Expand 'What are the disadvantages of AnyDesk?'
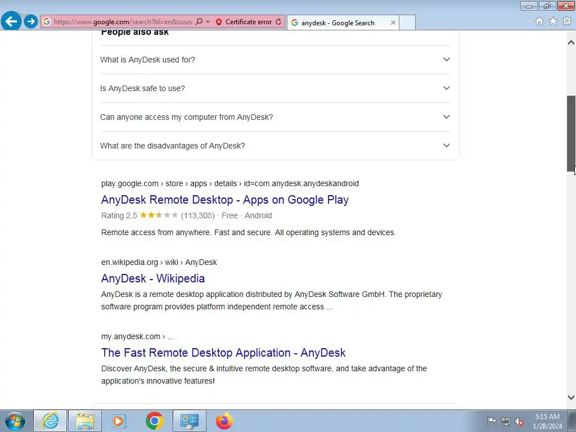The image size is (576, 432). pos(276,146)
